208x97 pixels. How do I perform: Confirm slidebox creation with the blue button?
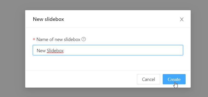click(174, 79)
